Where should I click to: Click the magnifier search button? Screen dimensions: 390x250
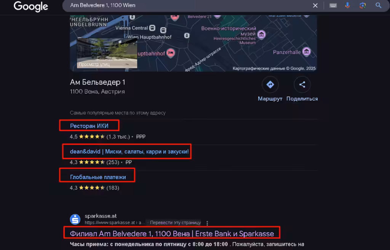(x=378, y=5)
